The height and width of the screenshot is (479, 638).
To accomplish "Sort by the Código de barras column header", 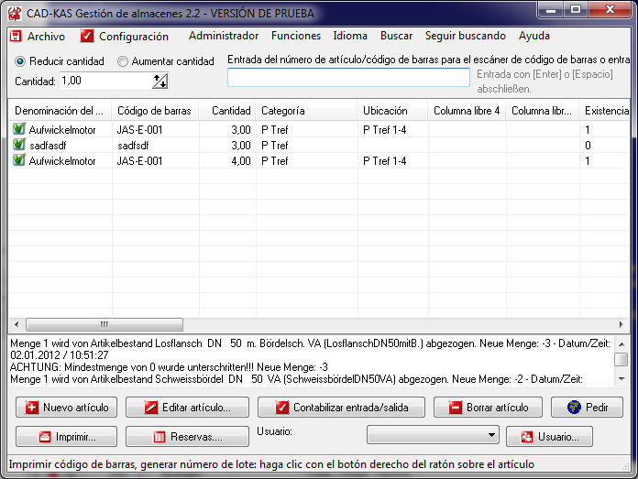I will click(x=154, y=111).
